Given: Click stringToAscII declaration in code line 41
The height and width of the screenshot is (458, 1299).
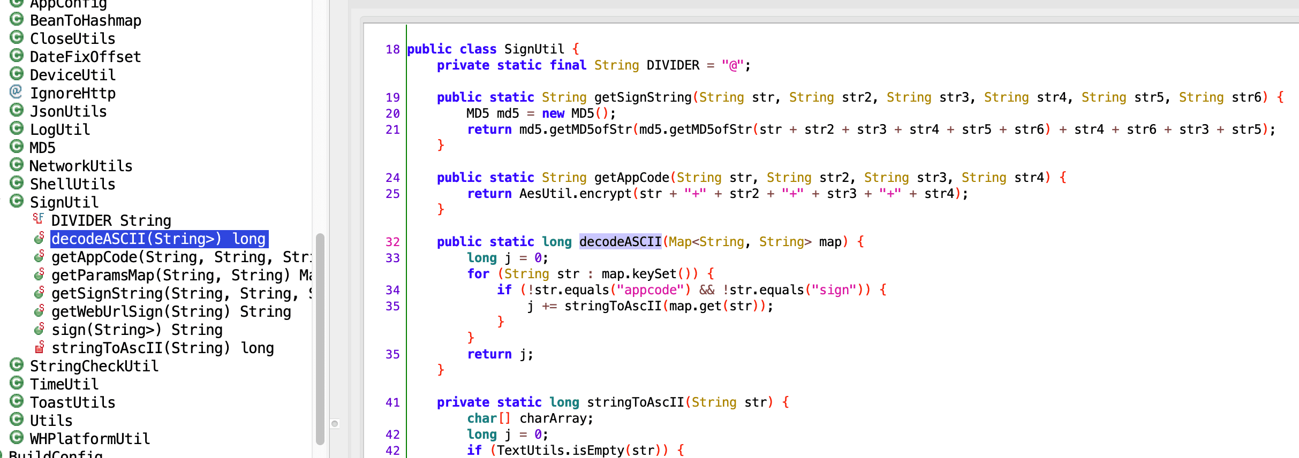Looking at the screenshot, I should 636,402.
